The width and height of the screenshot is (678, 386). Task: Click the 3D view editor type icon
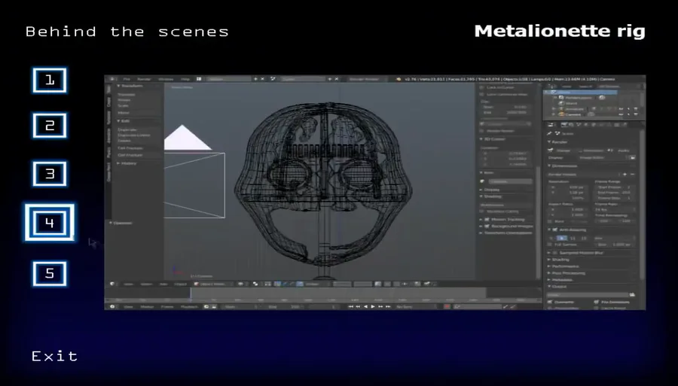pyautogui.click(x=113, y=284)
